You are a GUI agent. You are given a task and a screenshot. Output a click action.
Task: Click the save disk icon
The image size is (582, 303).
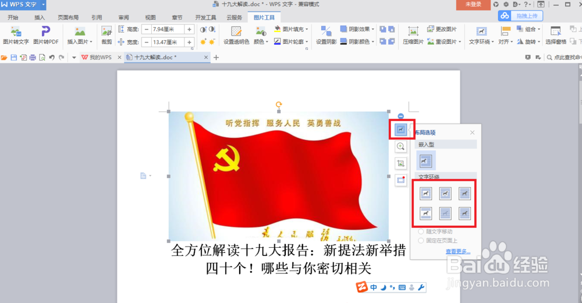point(14,58)
